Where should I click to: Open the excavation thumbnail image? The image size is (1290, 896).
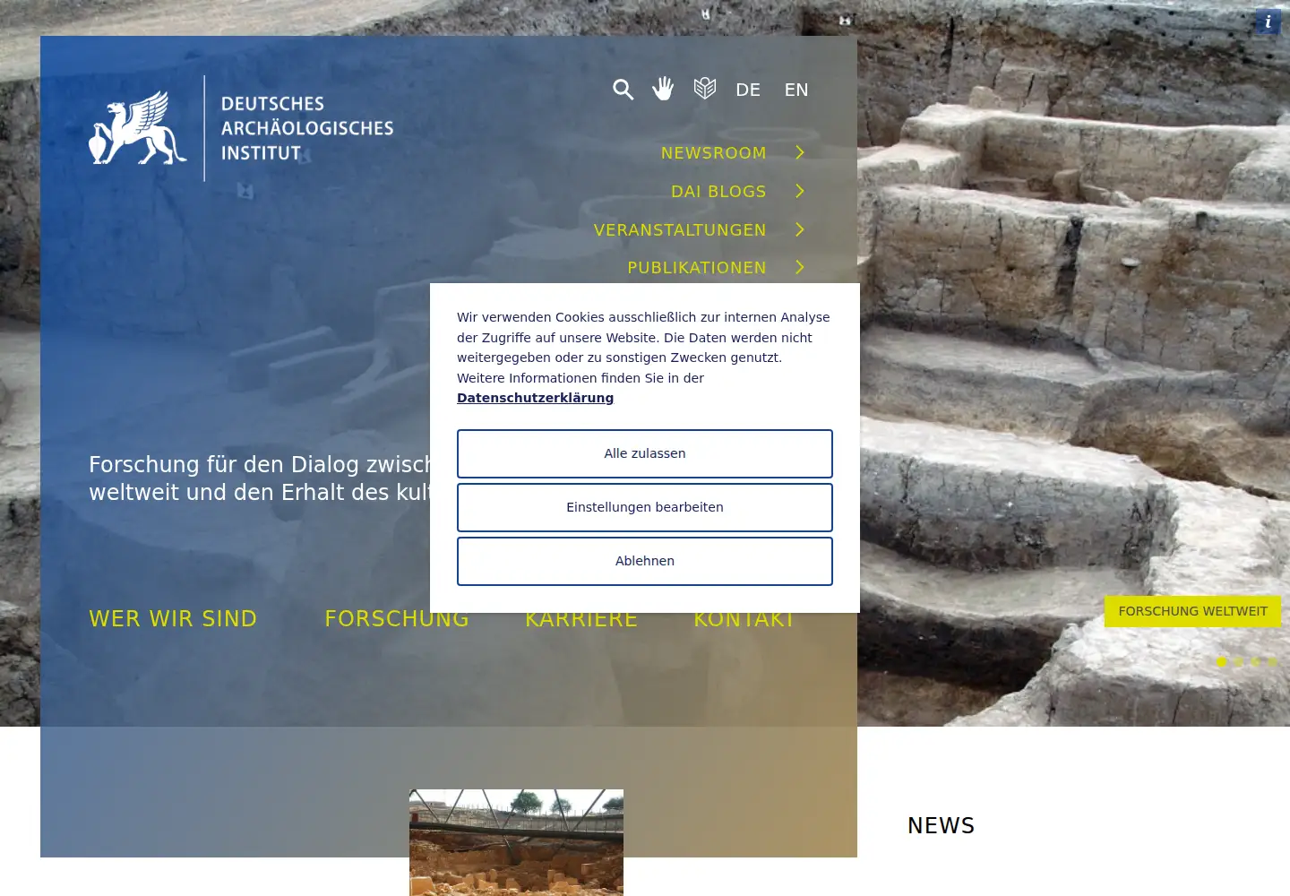(x=516, y=842)
